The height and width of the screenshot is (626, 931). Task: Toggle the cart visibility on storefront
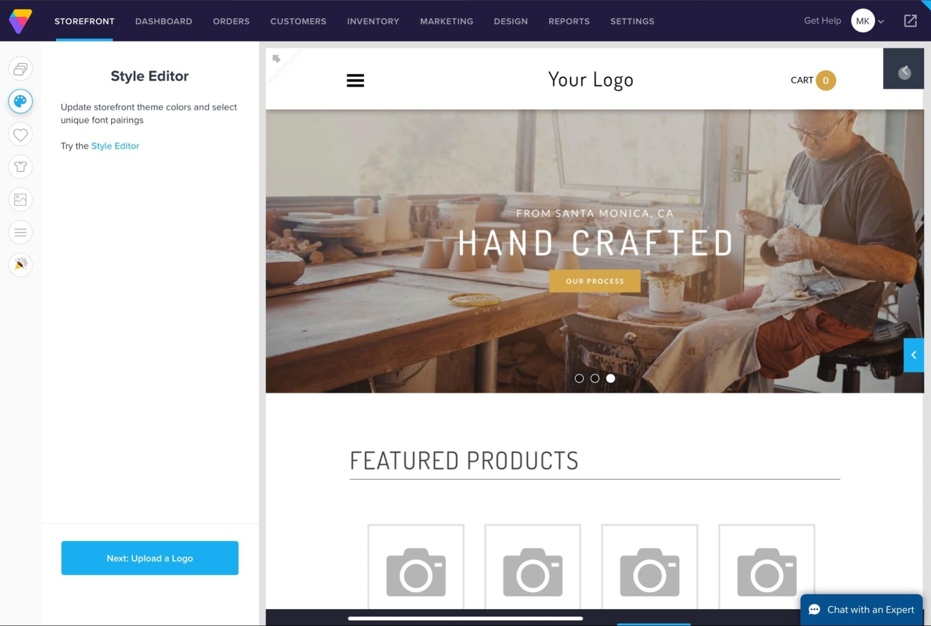[812, 80]
